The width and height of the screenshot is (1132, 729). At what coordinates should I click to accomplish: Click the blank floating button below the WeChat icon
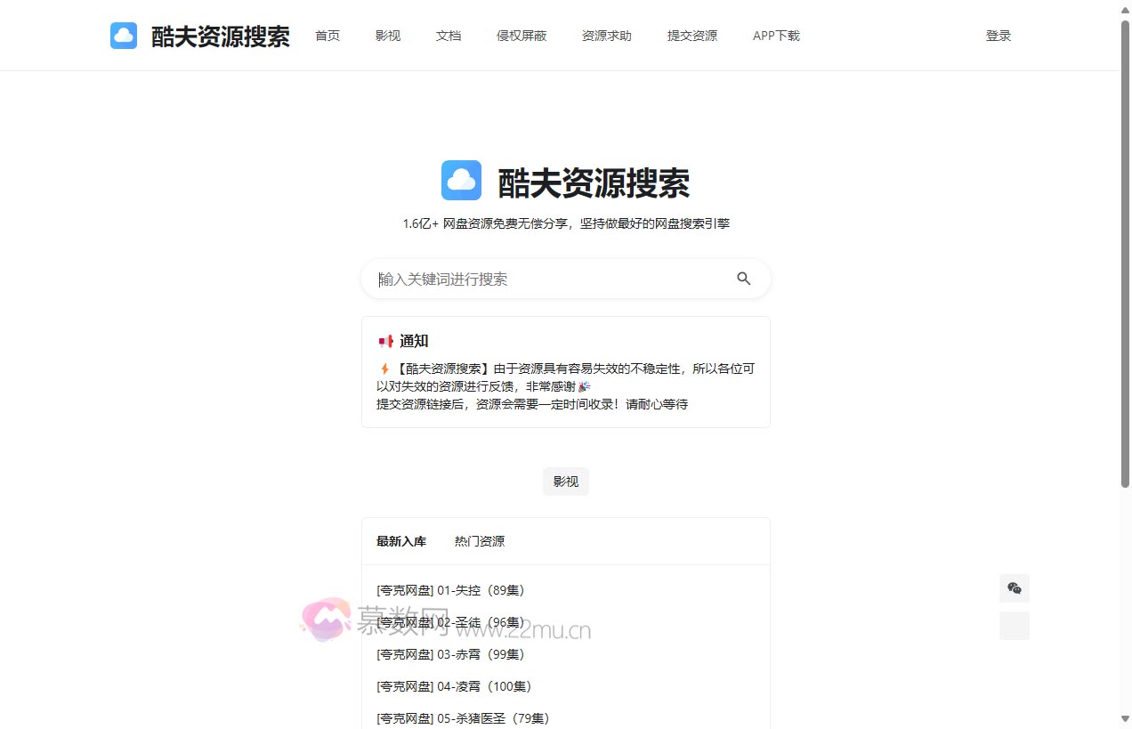click(1014, 626)
